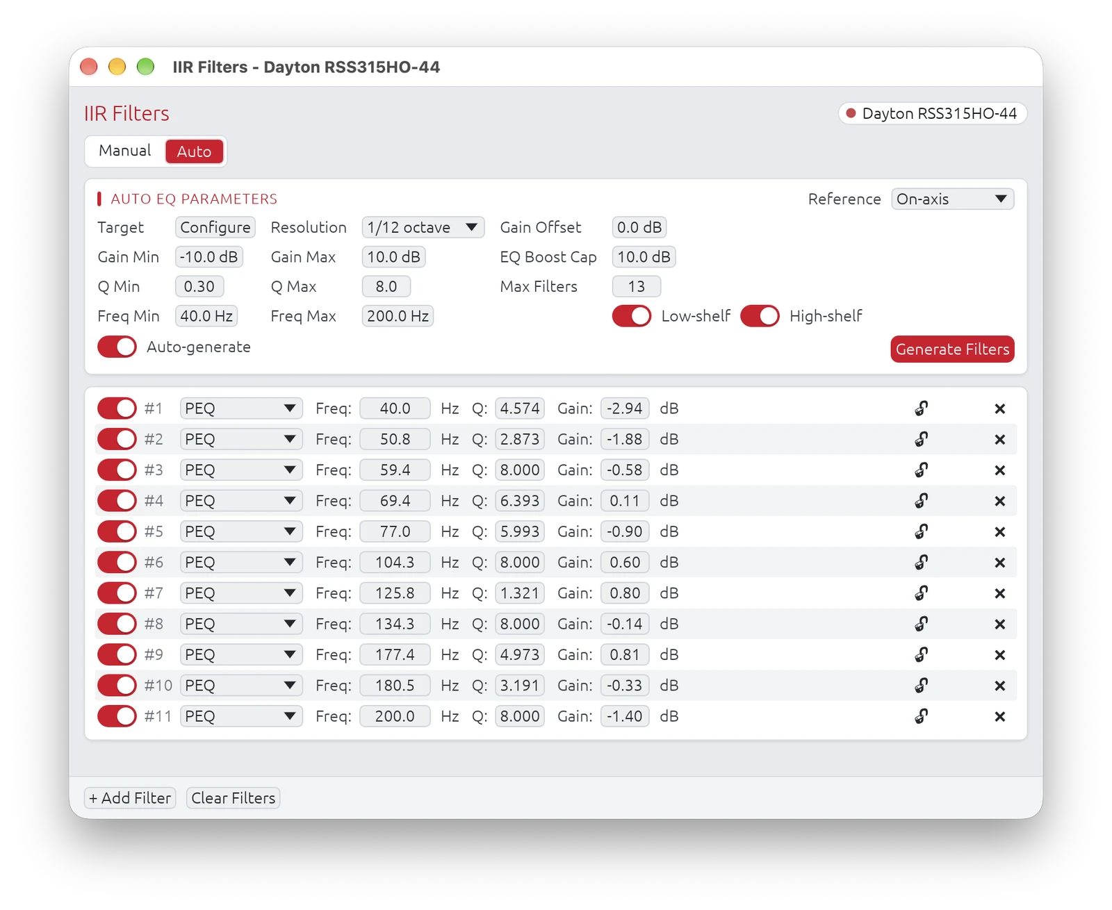This screenshot has height=910, width=1112.
Task: Open the PEQ type dropdown for filter #11
Action: click(x=241, y=716)
